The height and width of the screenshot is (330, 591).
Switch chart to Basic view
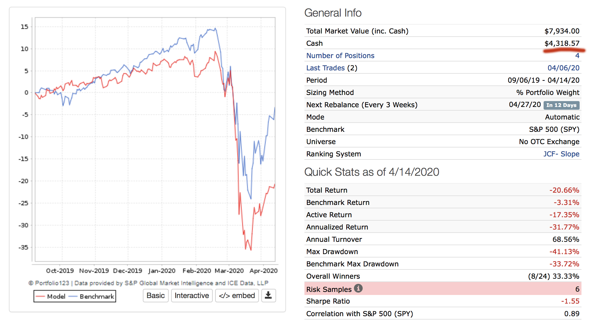(155, 296)
